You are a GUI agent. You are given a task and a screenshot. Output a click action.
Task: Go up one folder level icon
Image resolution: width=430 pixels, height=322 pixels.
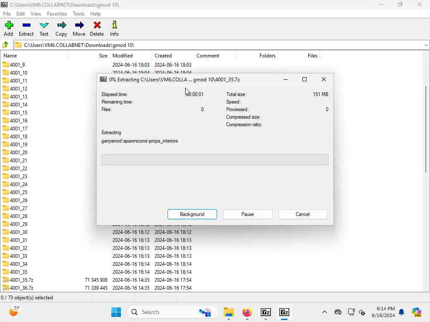(5, 45)
